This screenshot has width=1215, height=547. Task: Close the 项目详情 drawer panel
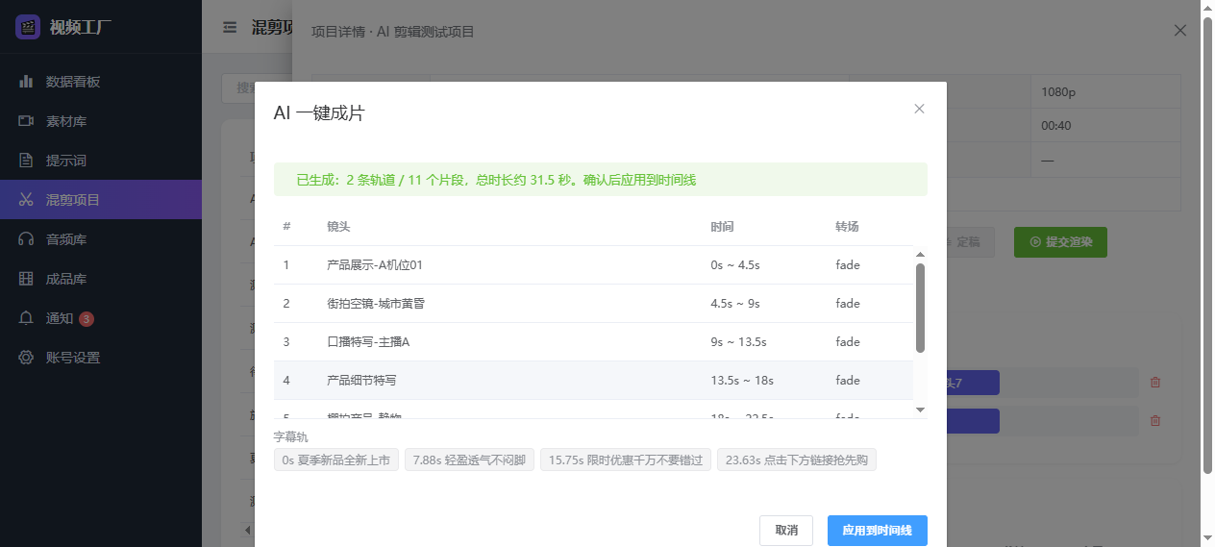(x=1180, y=31)
